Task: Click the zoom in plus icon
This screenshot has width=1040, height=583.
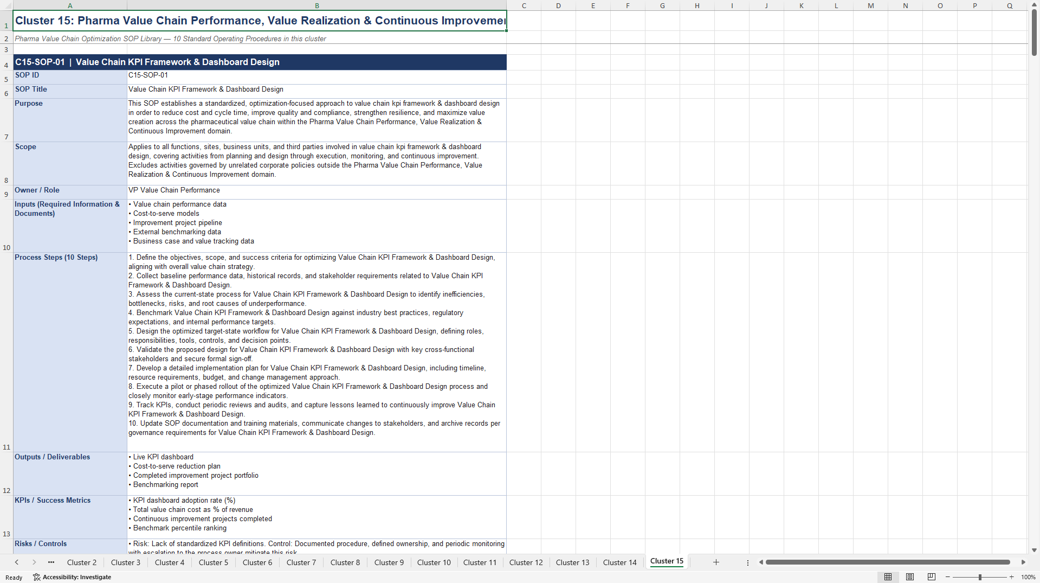Action: coord(1012,577)
